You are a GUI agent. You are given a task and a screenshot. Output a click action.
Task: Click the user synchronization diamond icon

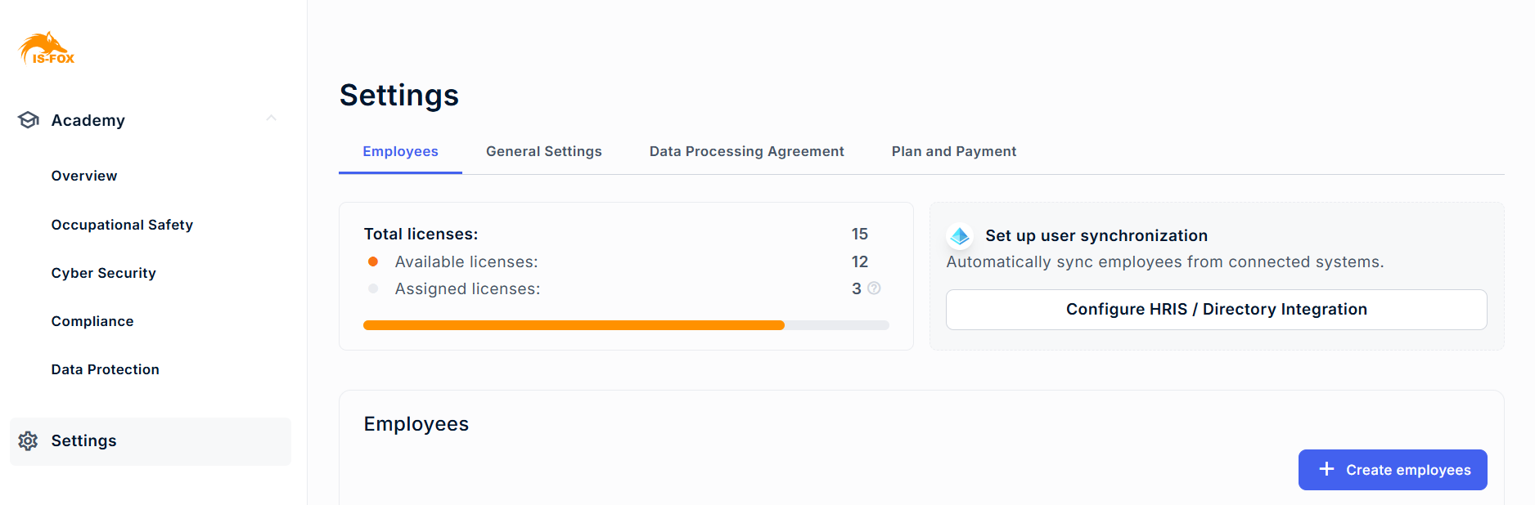point(960,236)
